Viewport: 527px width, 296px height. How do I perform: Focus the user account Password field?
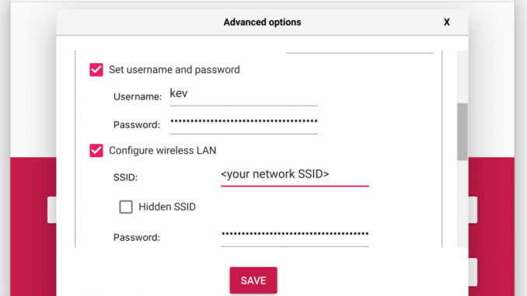243,124
